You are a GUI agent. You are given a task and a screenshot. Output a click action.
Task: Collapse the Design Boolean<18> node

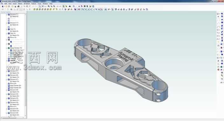(x=7, y=48)
